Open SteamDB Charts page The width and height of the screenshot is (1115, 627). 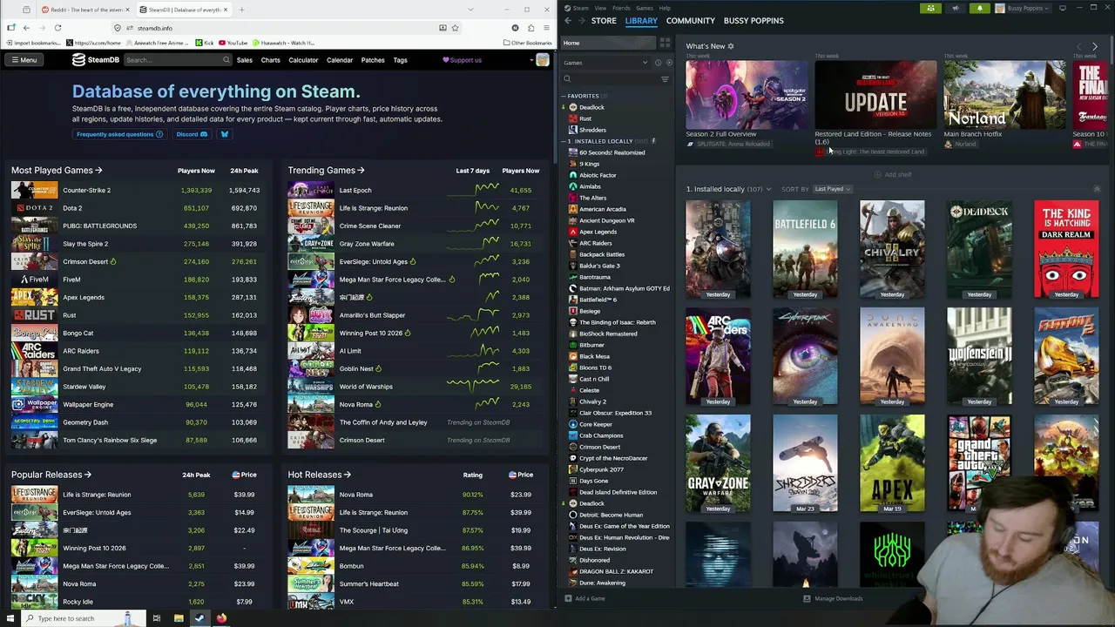coord(271,60)
